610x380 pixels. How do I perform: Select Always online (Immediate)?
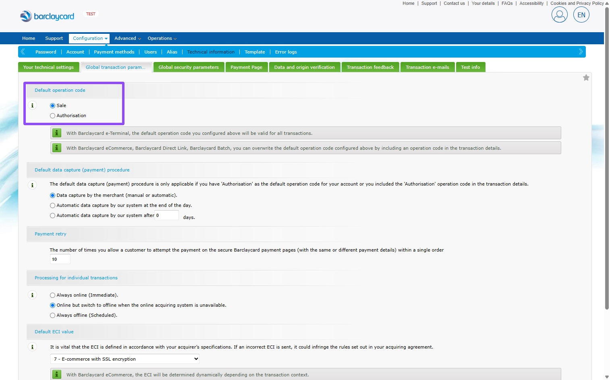point(52,295)
